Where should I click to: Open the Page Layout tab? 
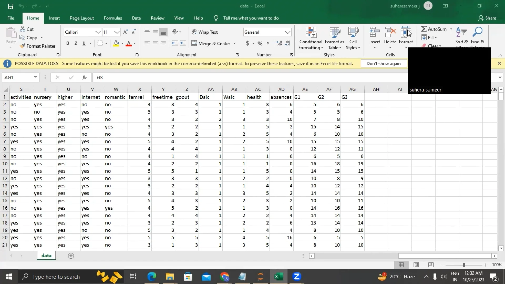click(x=82, y=18)
